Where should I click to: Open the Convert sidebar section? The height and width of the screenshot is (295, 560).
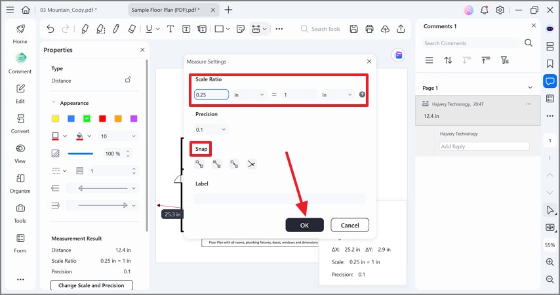20,123
